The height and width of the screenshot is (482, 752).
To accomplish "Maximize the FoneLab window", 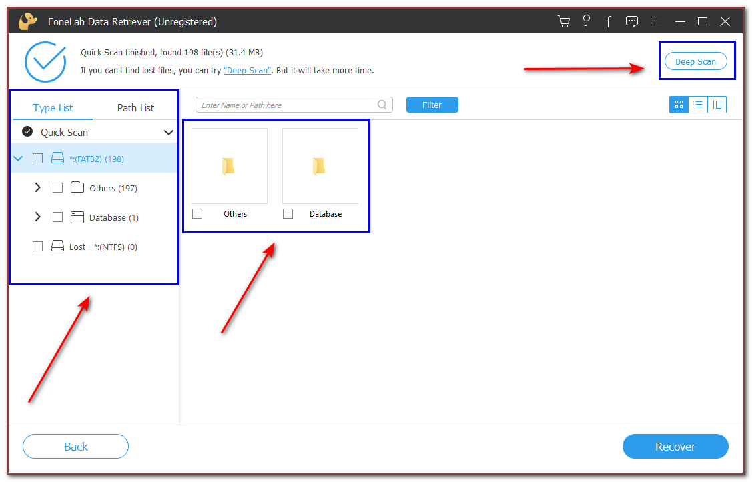I will (x=703, y=21).
